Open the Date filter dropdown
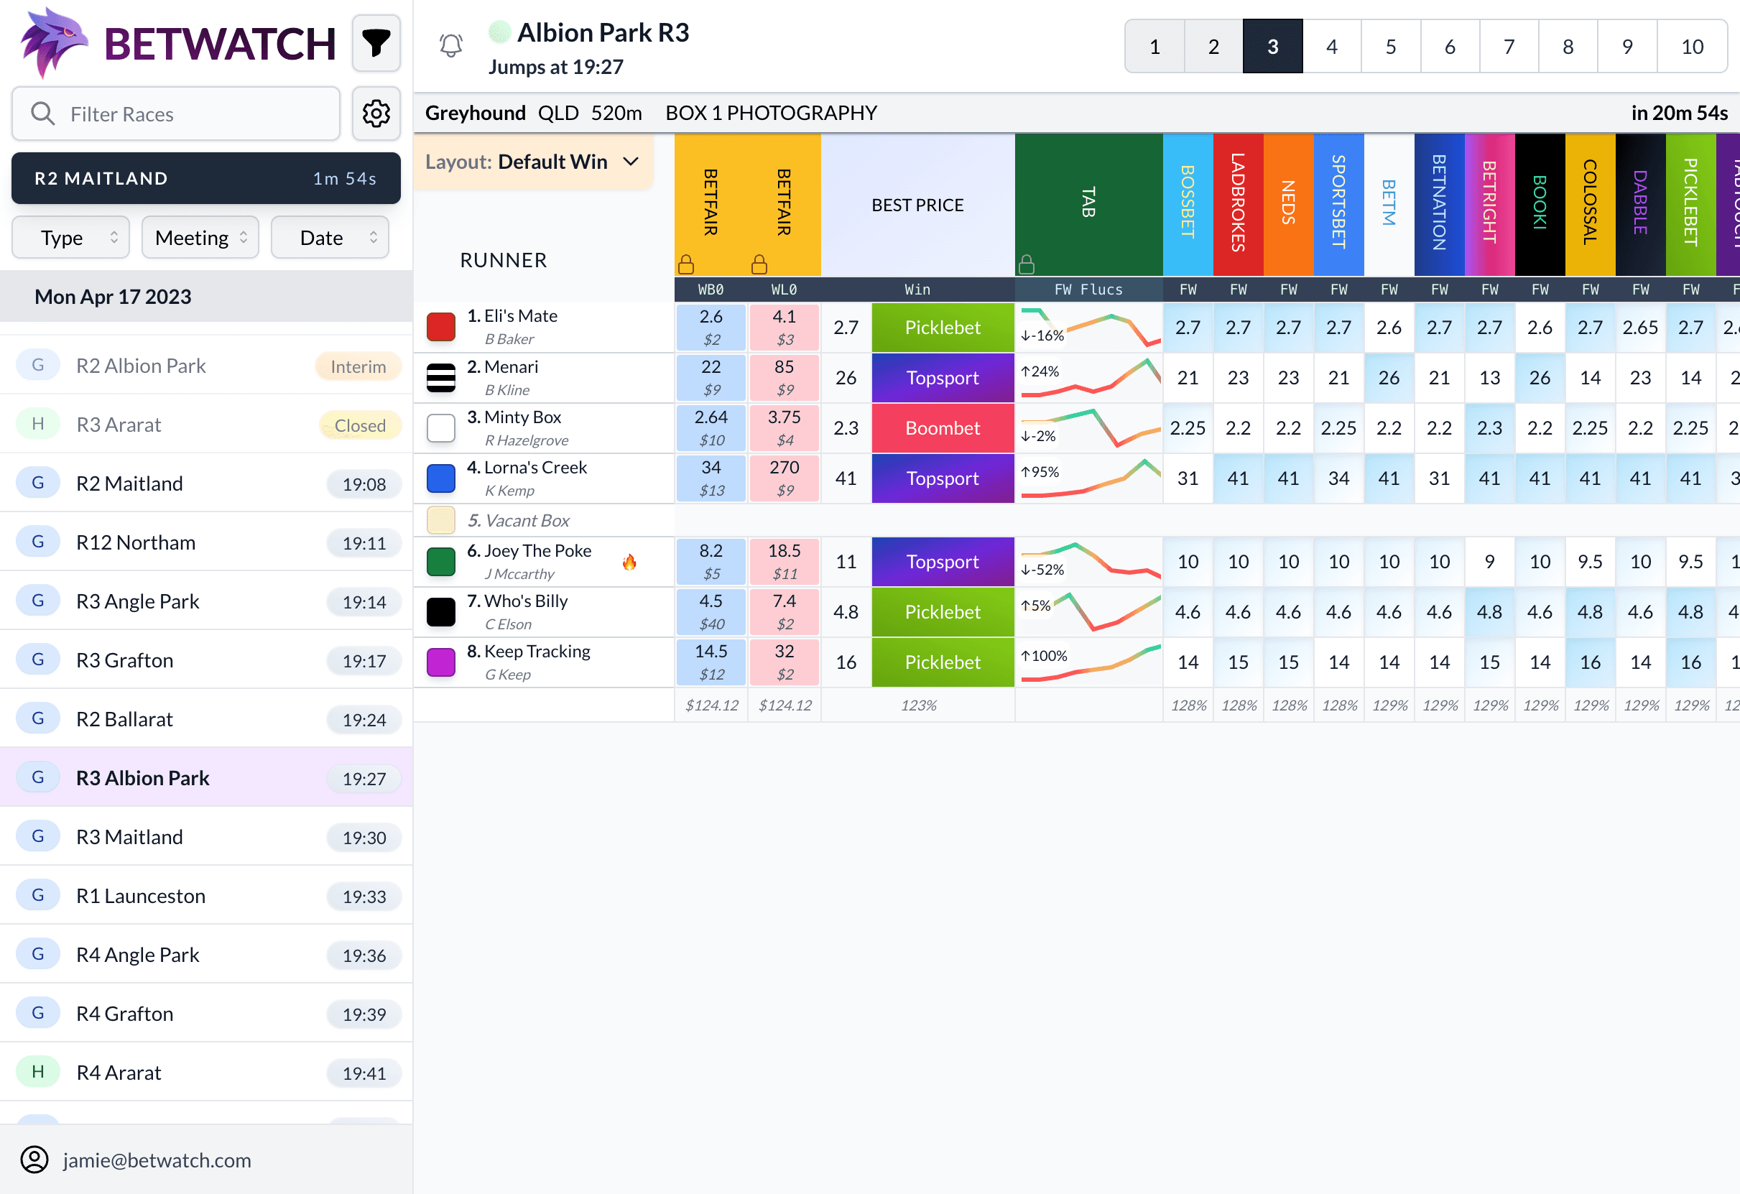The image size is (1740, 1194). point(330,237)
